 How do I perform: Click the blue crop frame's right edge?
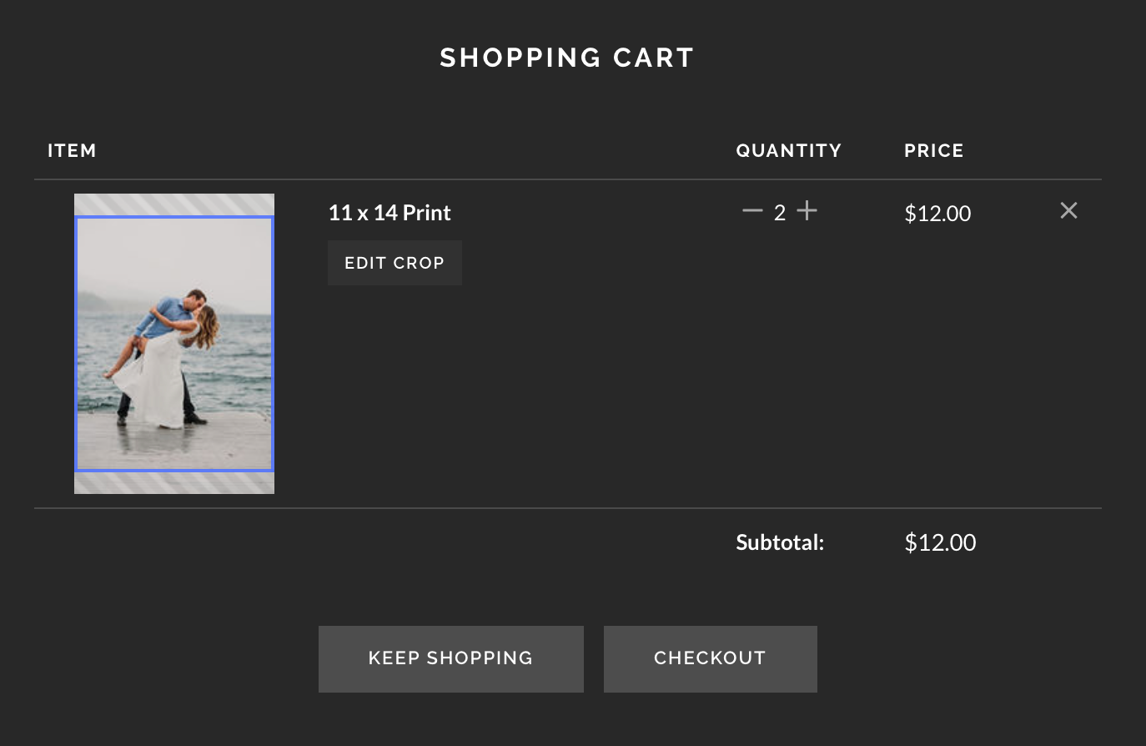pyautogui.click(x=273, y=344)
